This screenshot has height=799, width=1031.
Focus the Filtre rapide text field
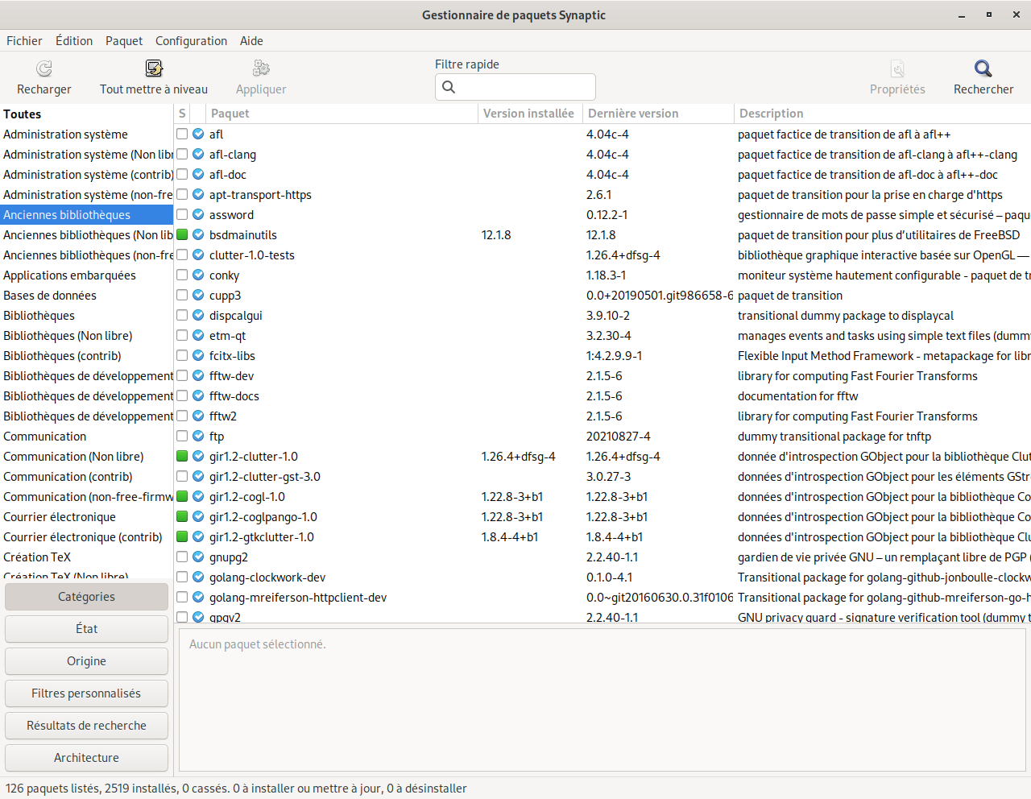pos(524,87)
